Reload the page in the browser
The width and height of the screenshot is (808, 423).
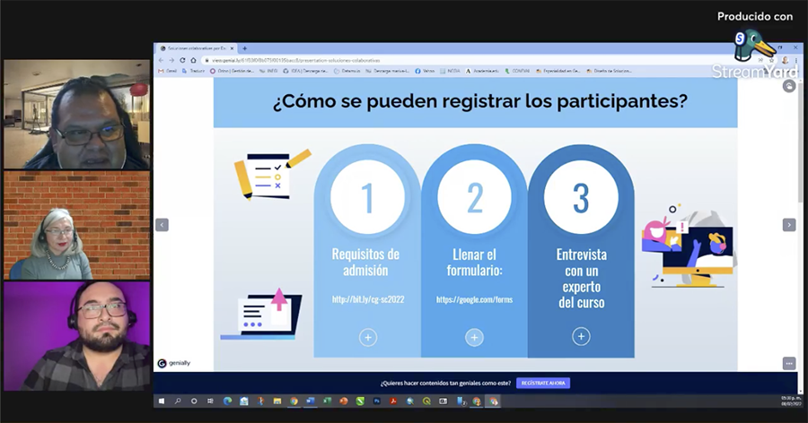(182, 60)
